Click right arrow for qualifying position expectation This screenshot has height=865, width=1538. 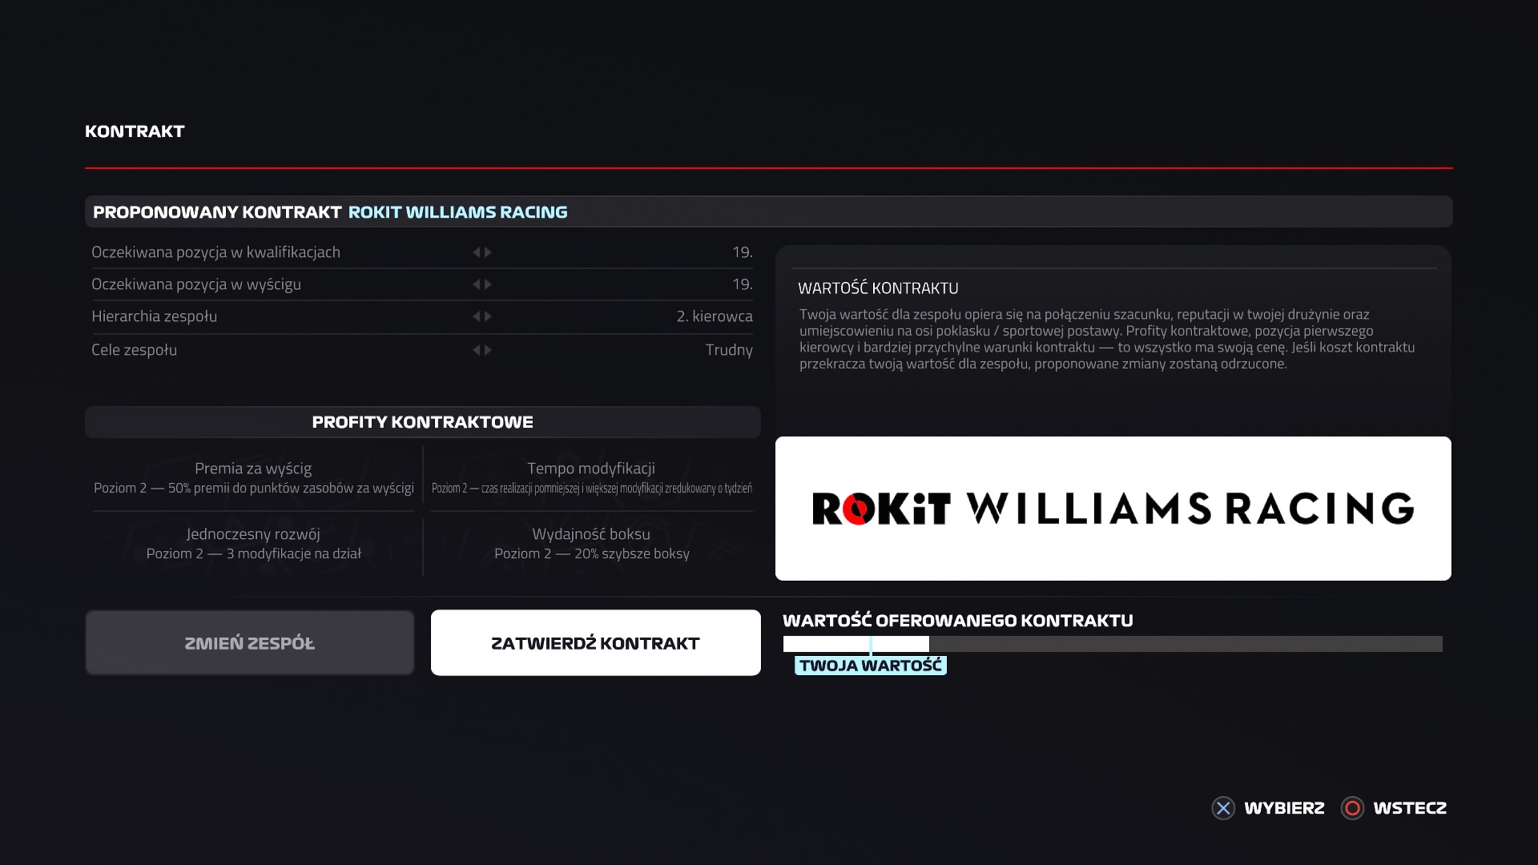pos(489,252)
